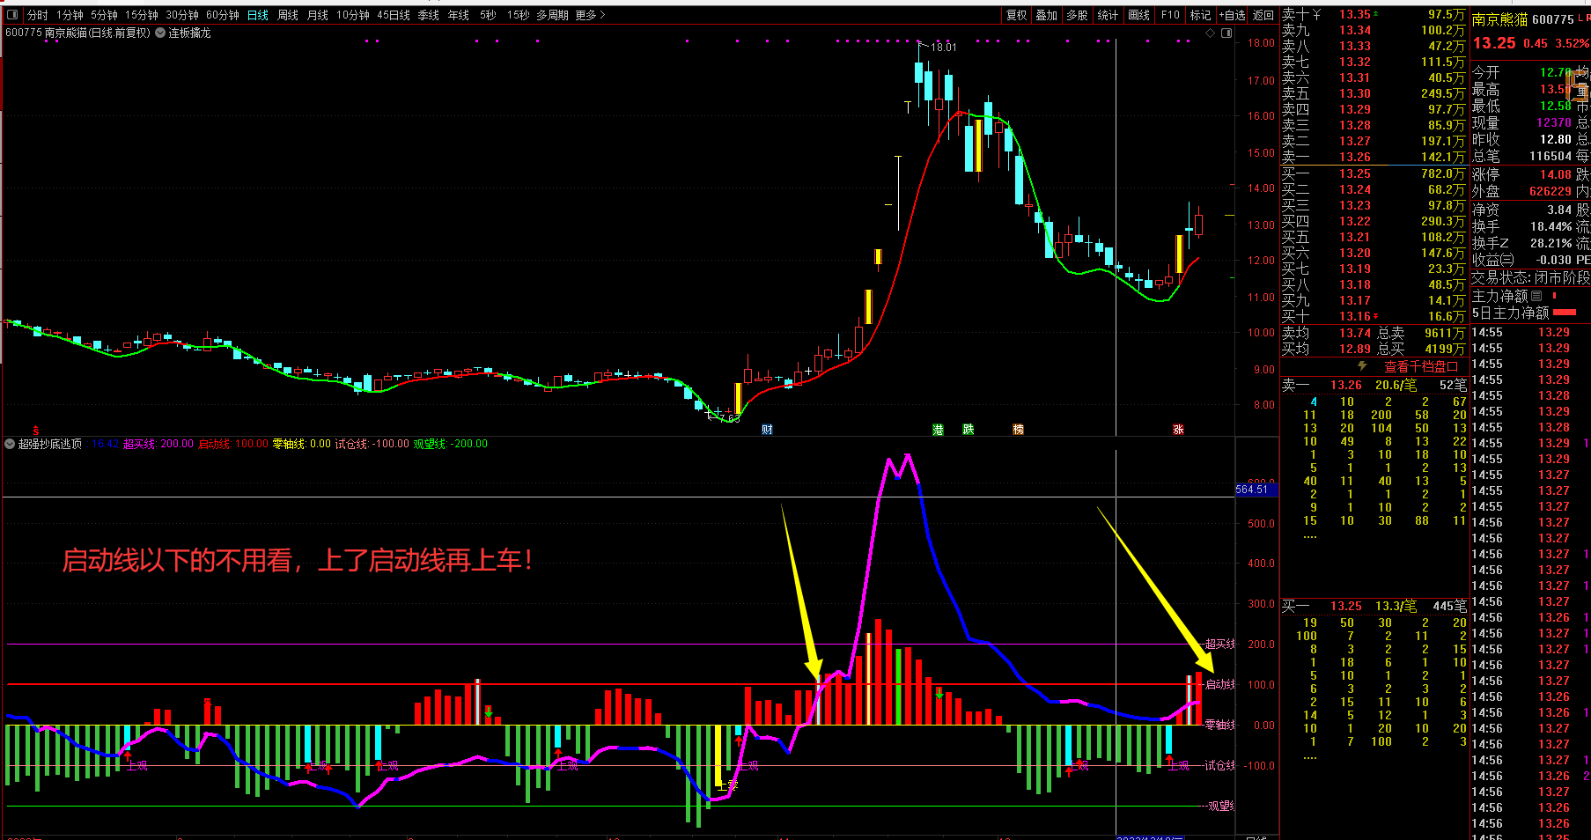Select the 60分钟 timeframe tab
This screenshot has height=840, width=1591.
pyautogui.click(x=223, y=15)
